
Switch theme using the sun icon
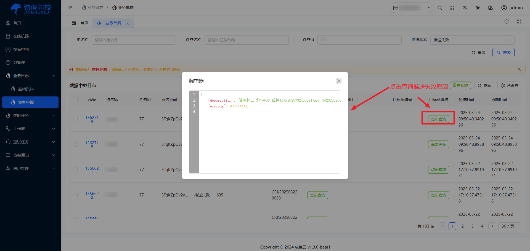pos(478,8)
